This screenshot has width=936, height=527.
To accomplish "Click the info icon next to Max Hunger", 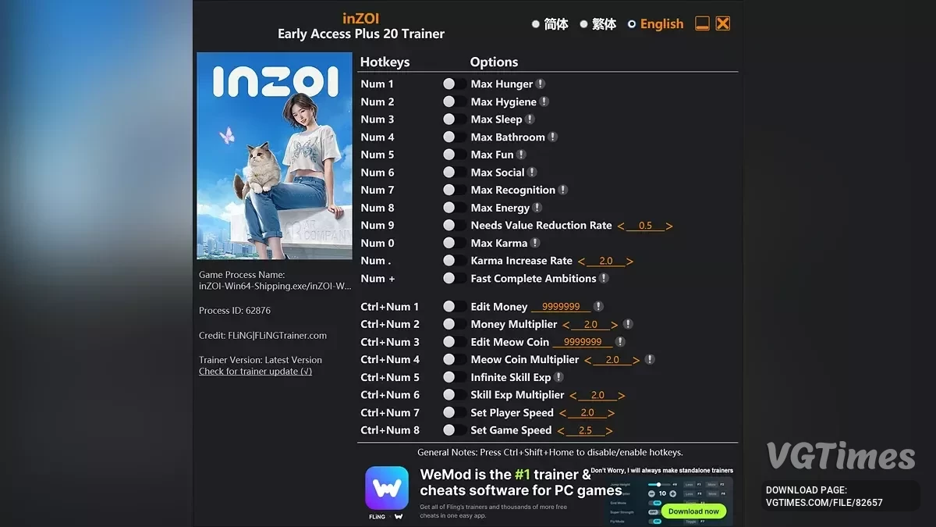I will tap(541, 84).
